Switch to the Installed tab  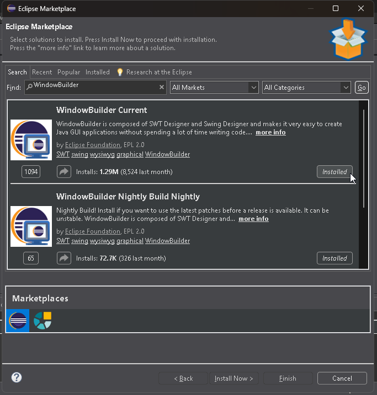(x=98, y=72)
